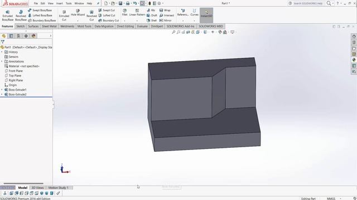Open the DisplayManager tab icon

pos(33,36)
